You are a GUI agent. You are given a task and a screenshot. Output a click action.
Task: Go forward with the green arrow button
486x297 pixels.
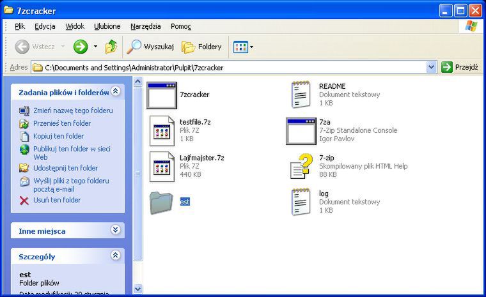pos(81,47)
